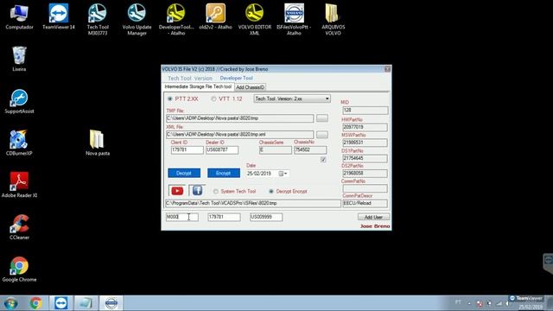Select the Volvo Update Manager shortcut
This screenshot has width=553, height=311.
137,19
